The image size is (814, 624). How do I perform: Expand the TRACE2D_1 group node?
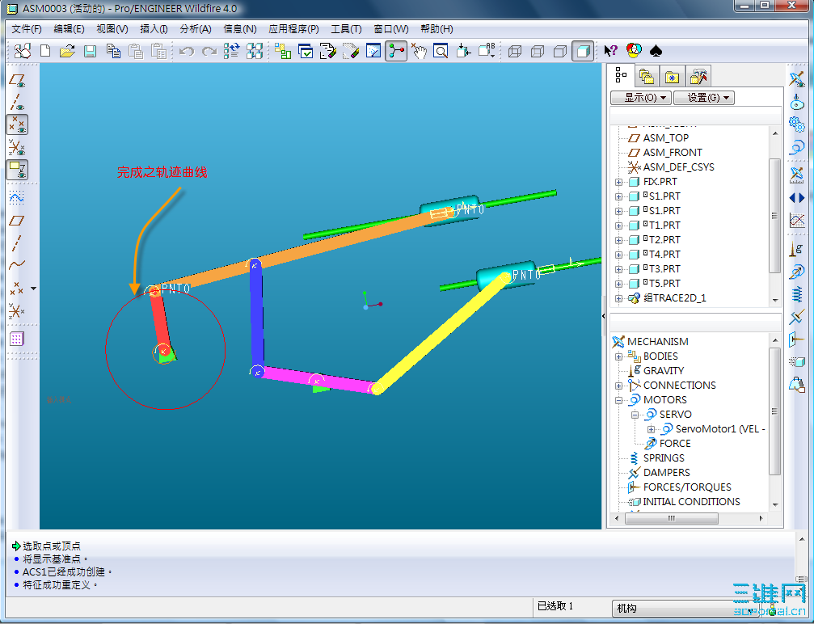(619, 298)
